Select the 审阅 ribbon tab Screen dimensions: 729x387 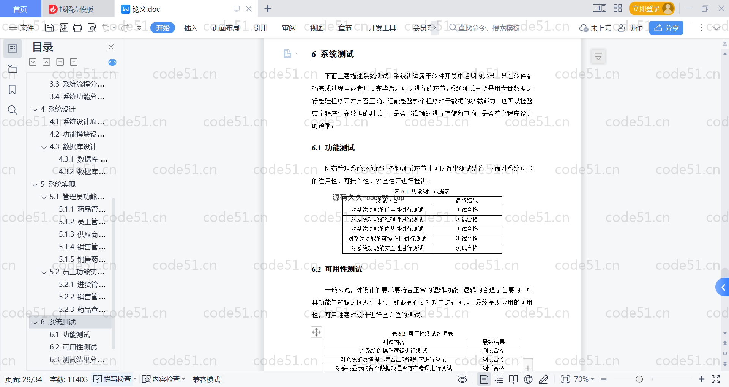289,28
